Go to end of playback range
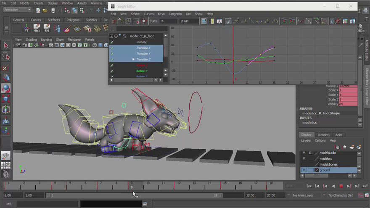This screenshot has height=208, width=370. coord(365,186)
